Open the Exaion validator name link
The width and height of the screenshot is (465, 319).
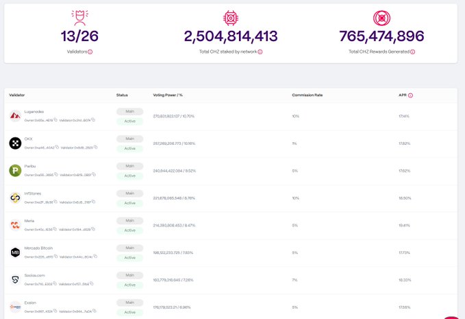coord(30,303)
